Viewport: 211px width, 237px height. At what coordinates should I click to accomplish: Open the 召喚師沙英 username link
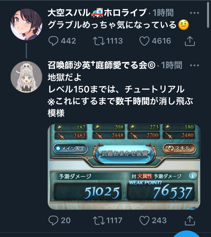coord(102,65)
